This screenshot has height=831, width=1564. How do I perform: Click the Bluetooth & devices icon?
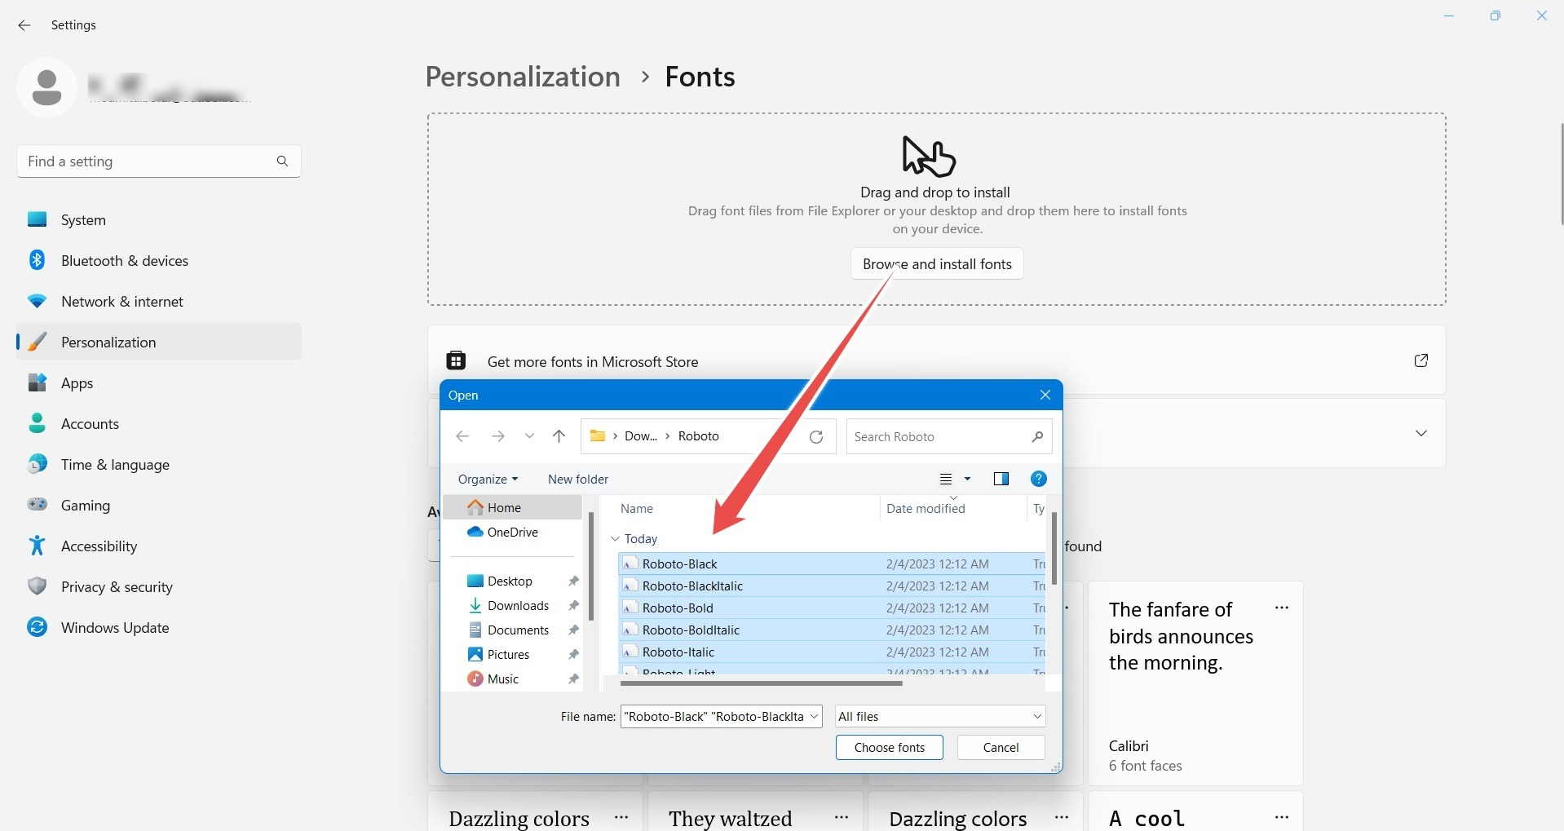point(38,259)
